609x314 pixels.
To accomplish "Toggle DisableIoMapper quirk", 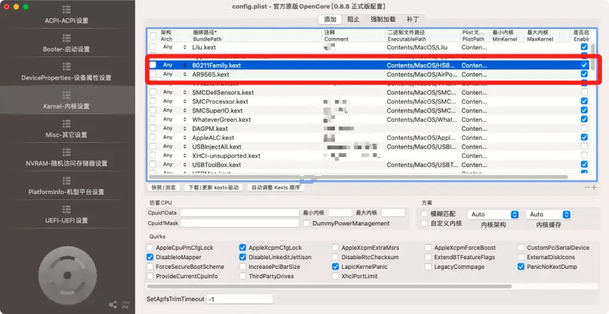I will point(150,257).
